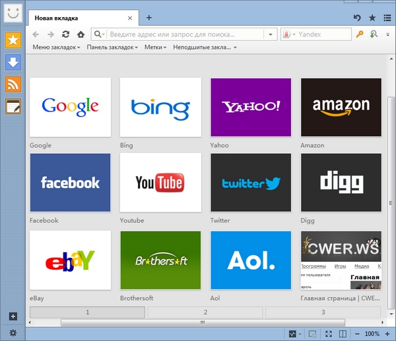Open the Downloads sidebar icon
396x341 pixels.
coord(13,63)
